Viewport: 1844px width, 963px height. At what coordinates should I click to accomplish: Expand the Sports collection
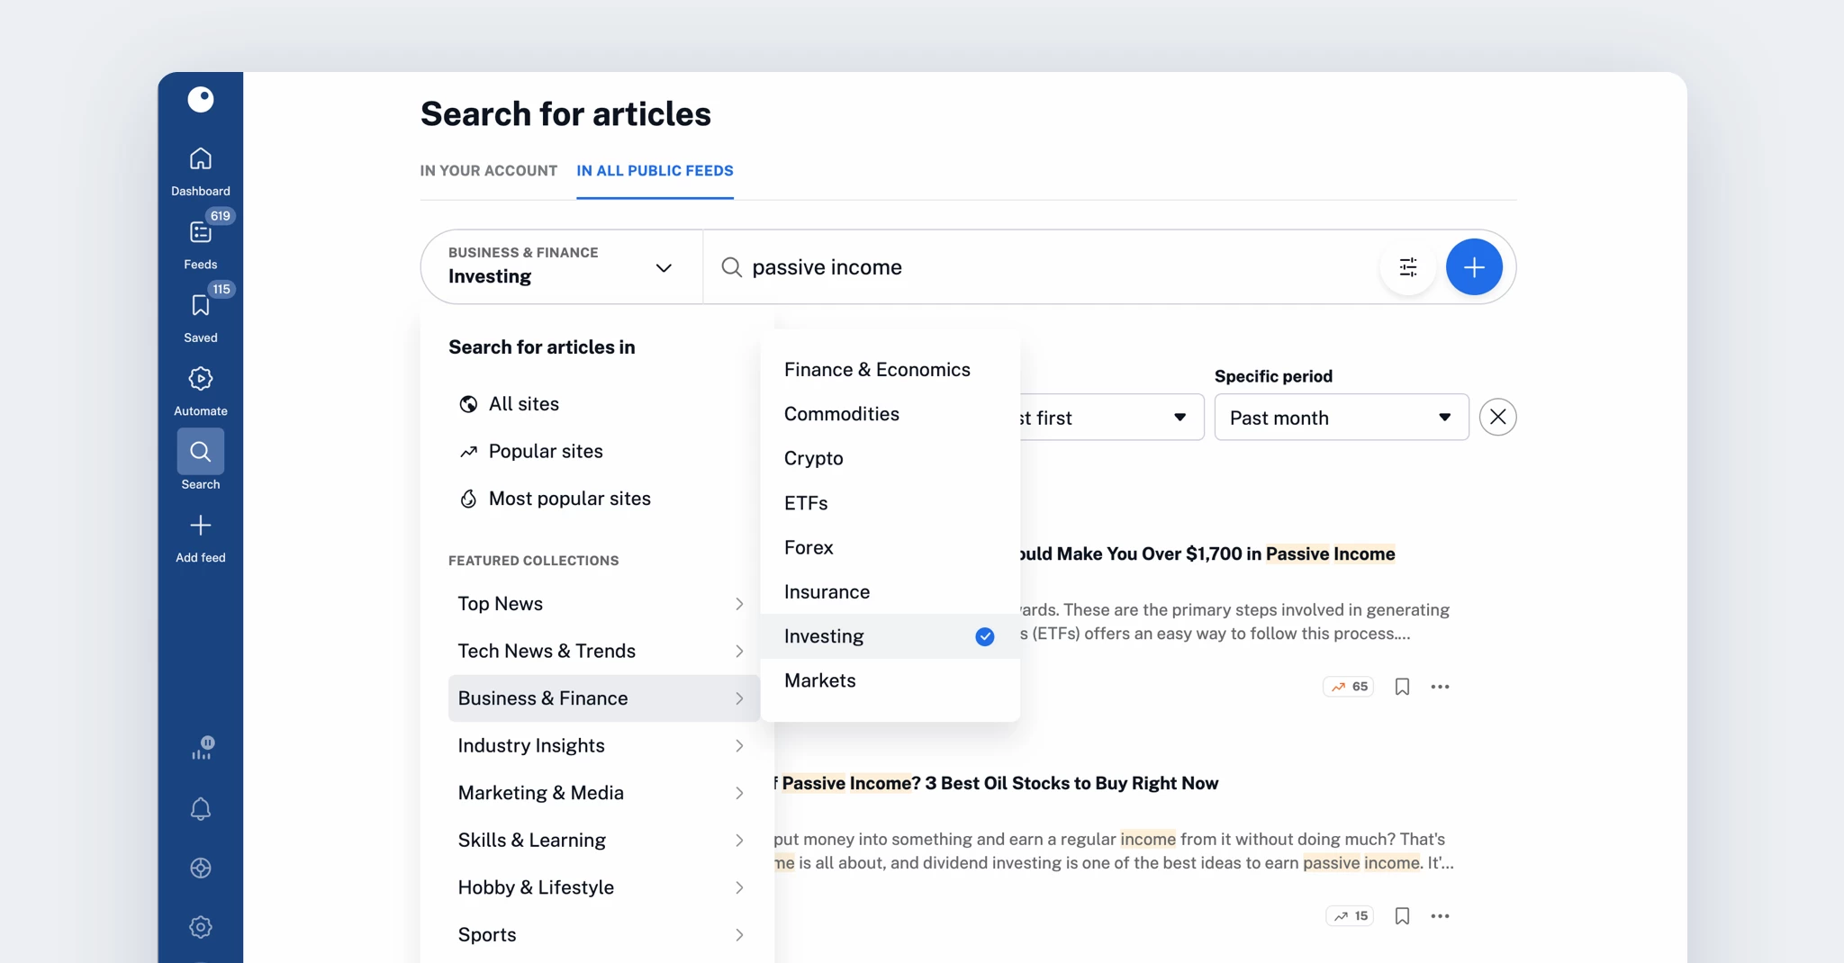tap(603, 934)
